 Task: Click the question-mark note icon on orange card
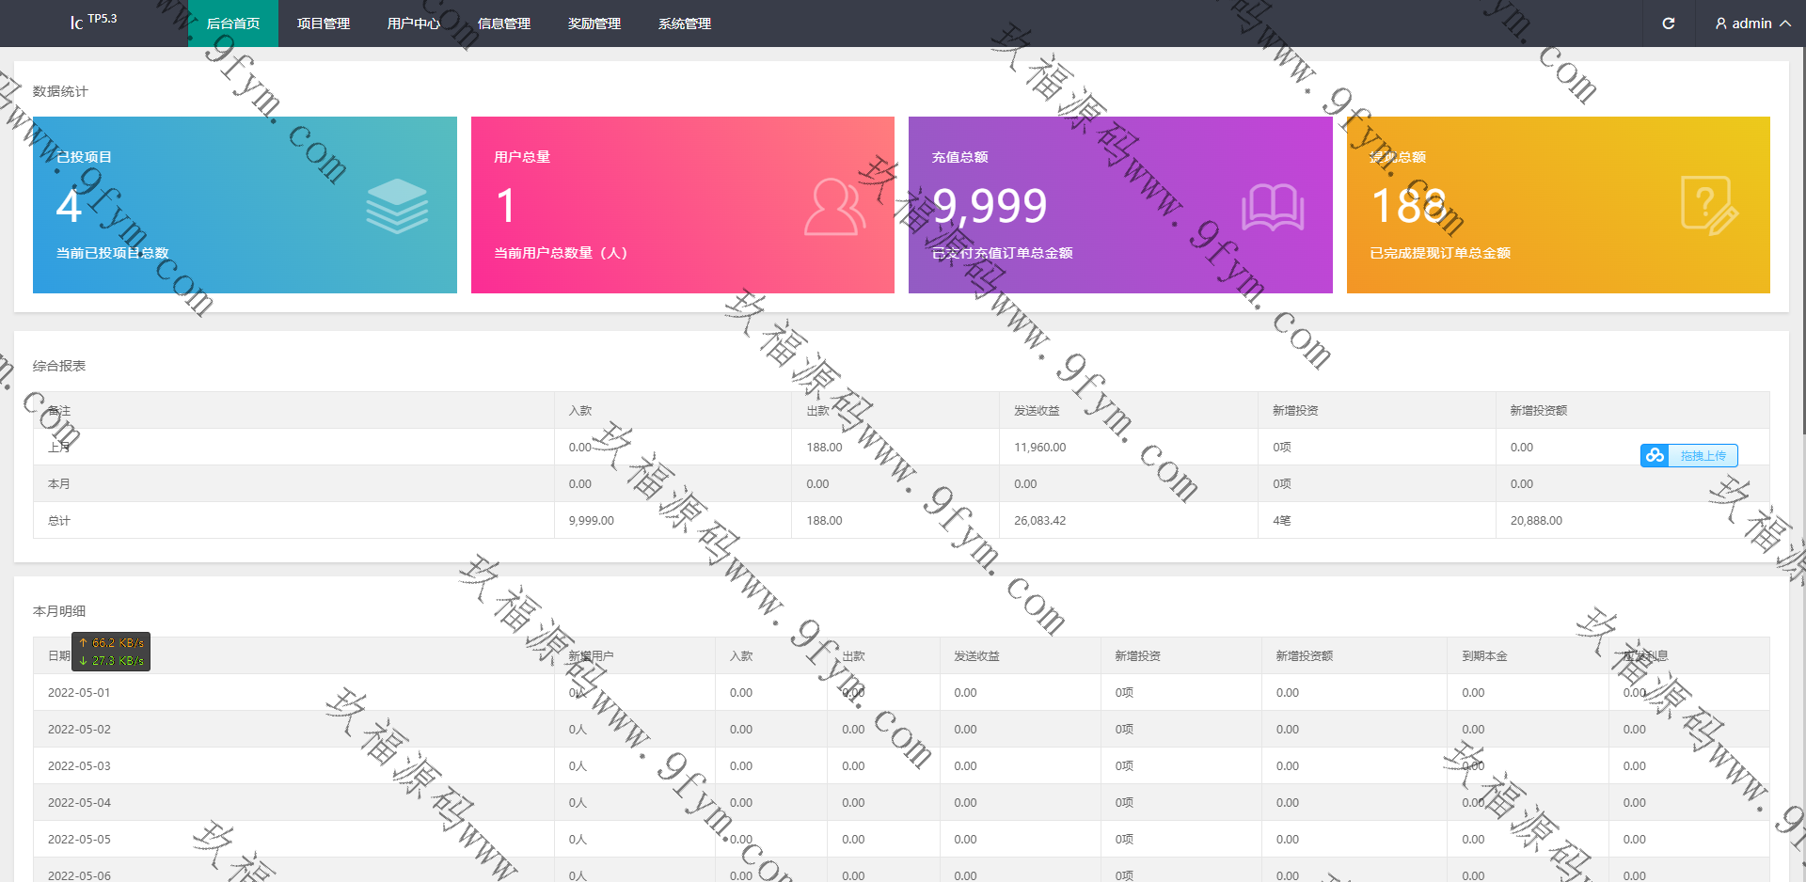(x=1708, y=206)
